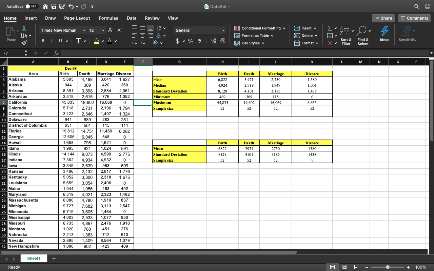Viewport: 434px width, 271px height.
Task: Click the Increase Font Size icon
Action: [111, 30]
